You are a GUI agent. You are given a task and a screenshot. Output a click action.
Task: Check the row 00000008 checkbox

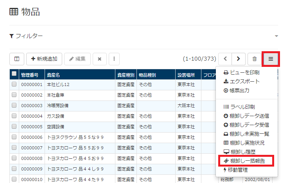click(14, 158)
